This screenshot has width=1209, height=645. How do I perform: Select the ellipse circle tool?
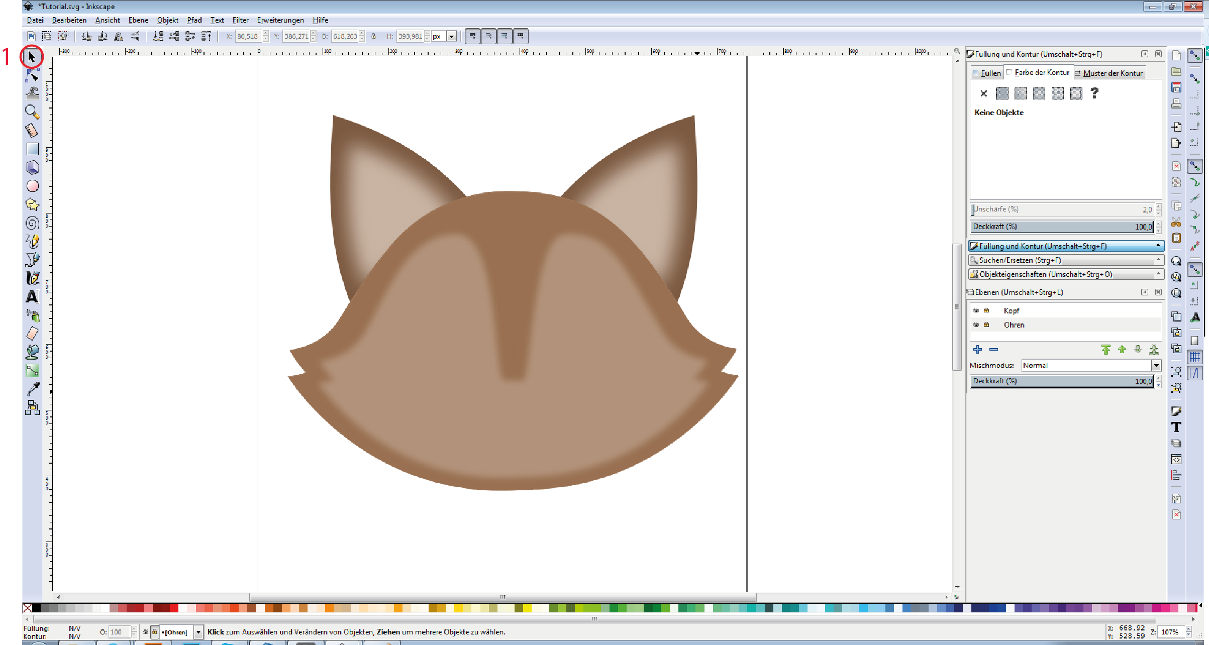tap(32, 186)
